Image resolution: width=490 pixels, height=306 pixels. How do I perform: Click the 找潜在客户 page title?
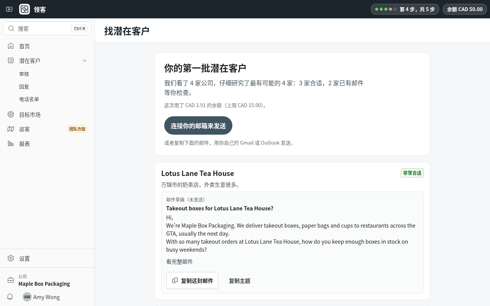(127, 31)
